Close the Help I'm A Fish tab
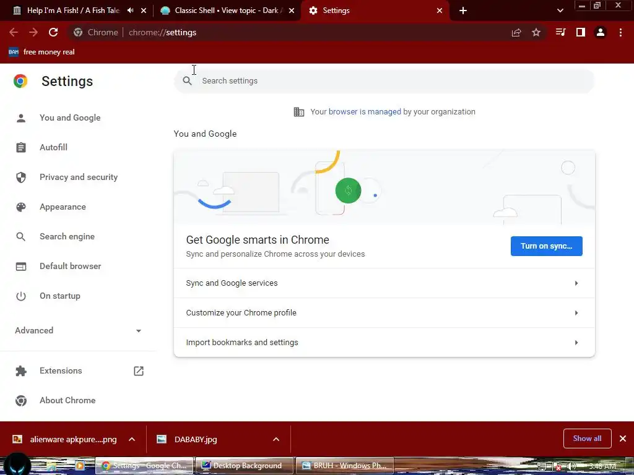Viewport: 634px width, 475px height. (144, 11)
